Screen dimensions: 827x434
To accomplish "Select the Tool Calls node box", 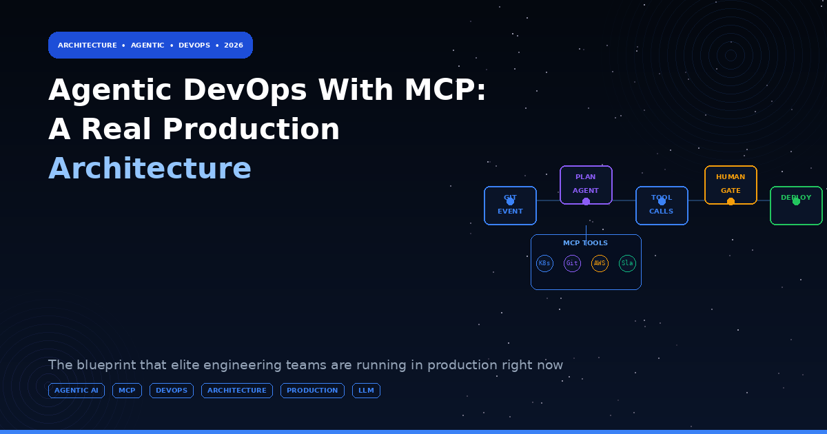I will [x=662, y=205].
